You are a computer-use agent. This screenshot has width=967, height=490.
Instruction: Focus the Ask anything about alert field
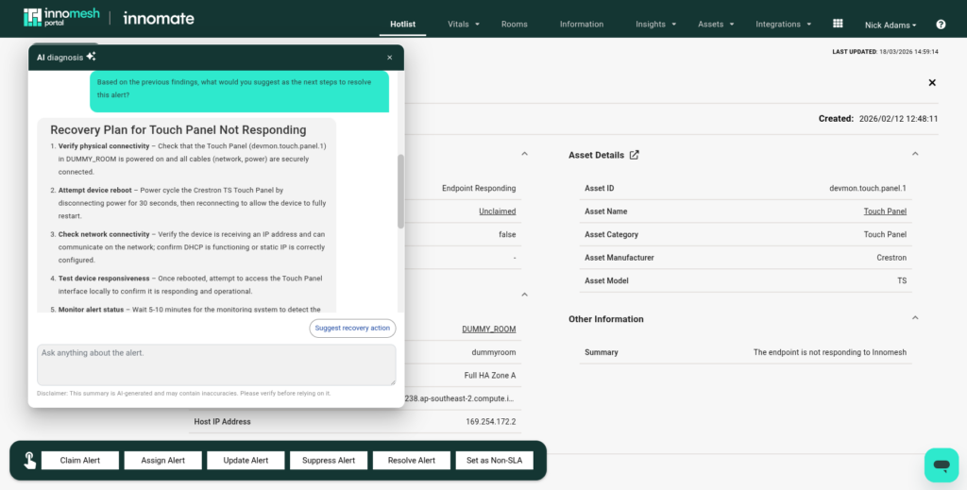216,364
